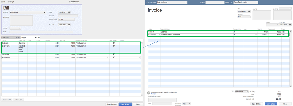The width and height of the screenshot is (293, 106).
Task: Open item dropdown on Wood Door row
Action: pos(17,57)
